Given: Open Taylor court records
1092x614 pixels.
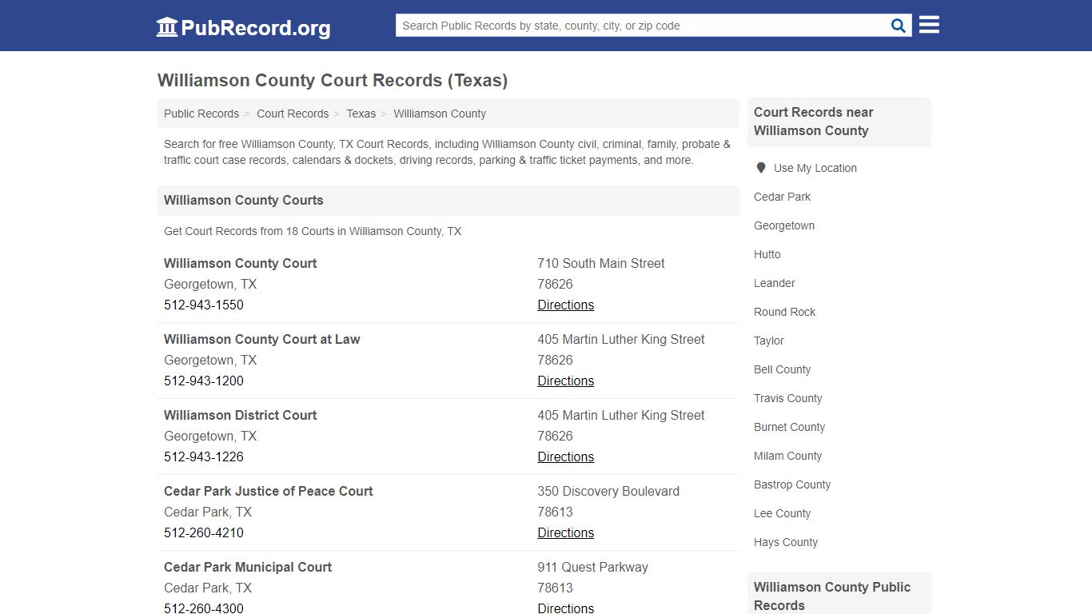Looking at the screenshot, I should click(x=769, y=341).
